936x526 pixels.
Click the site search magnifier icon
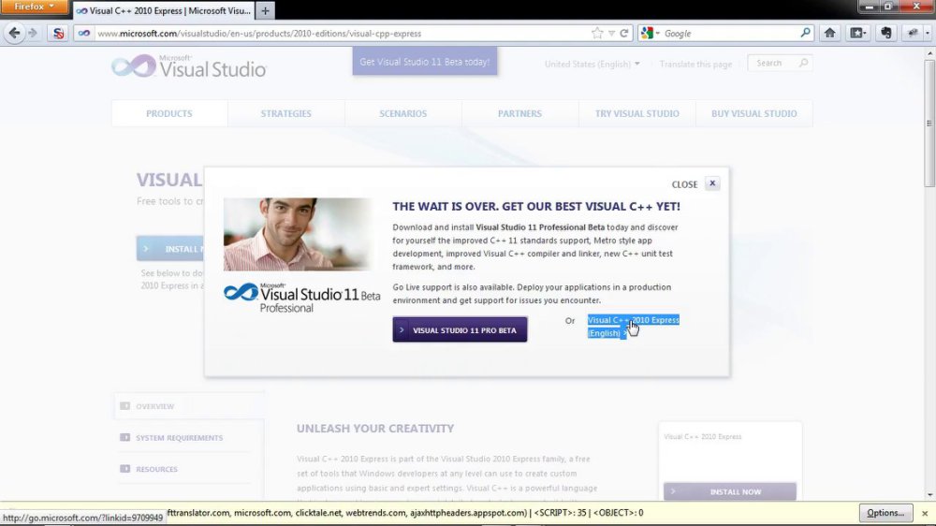click(803, 63)
